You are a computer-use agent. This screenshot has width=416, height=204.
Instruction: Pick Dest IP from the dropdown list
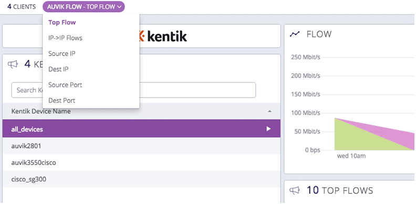point(58,69)
